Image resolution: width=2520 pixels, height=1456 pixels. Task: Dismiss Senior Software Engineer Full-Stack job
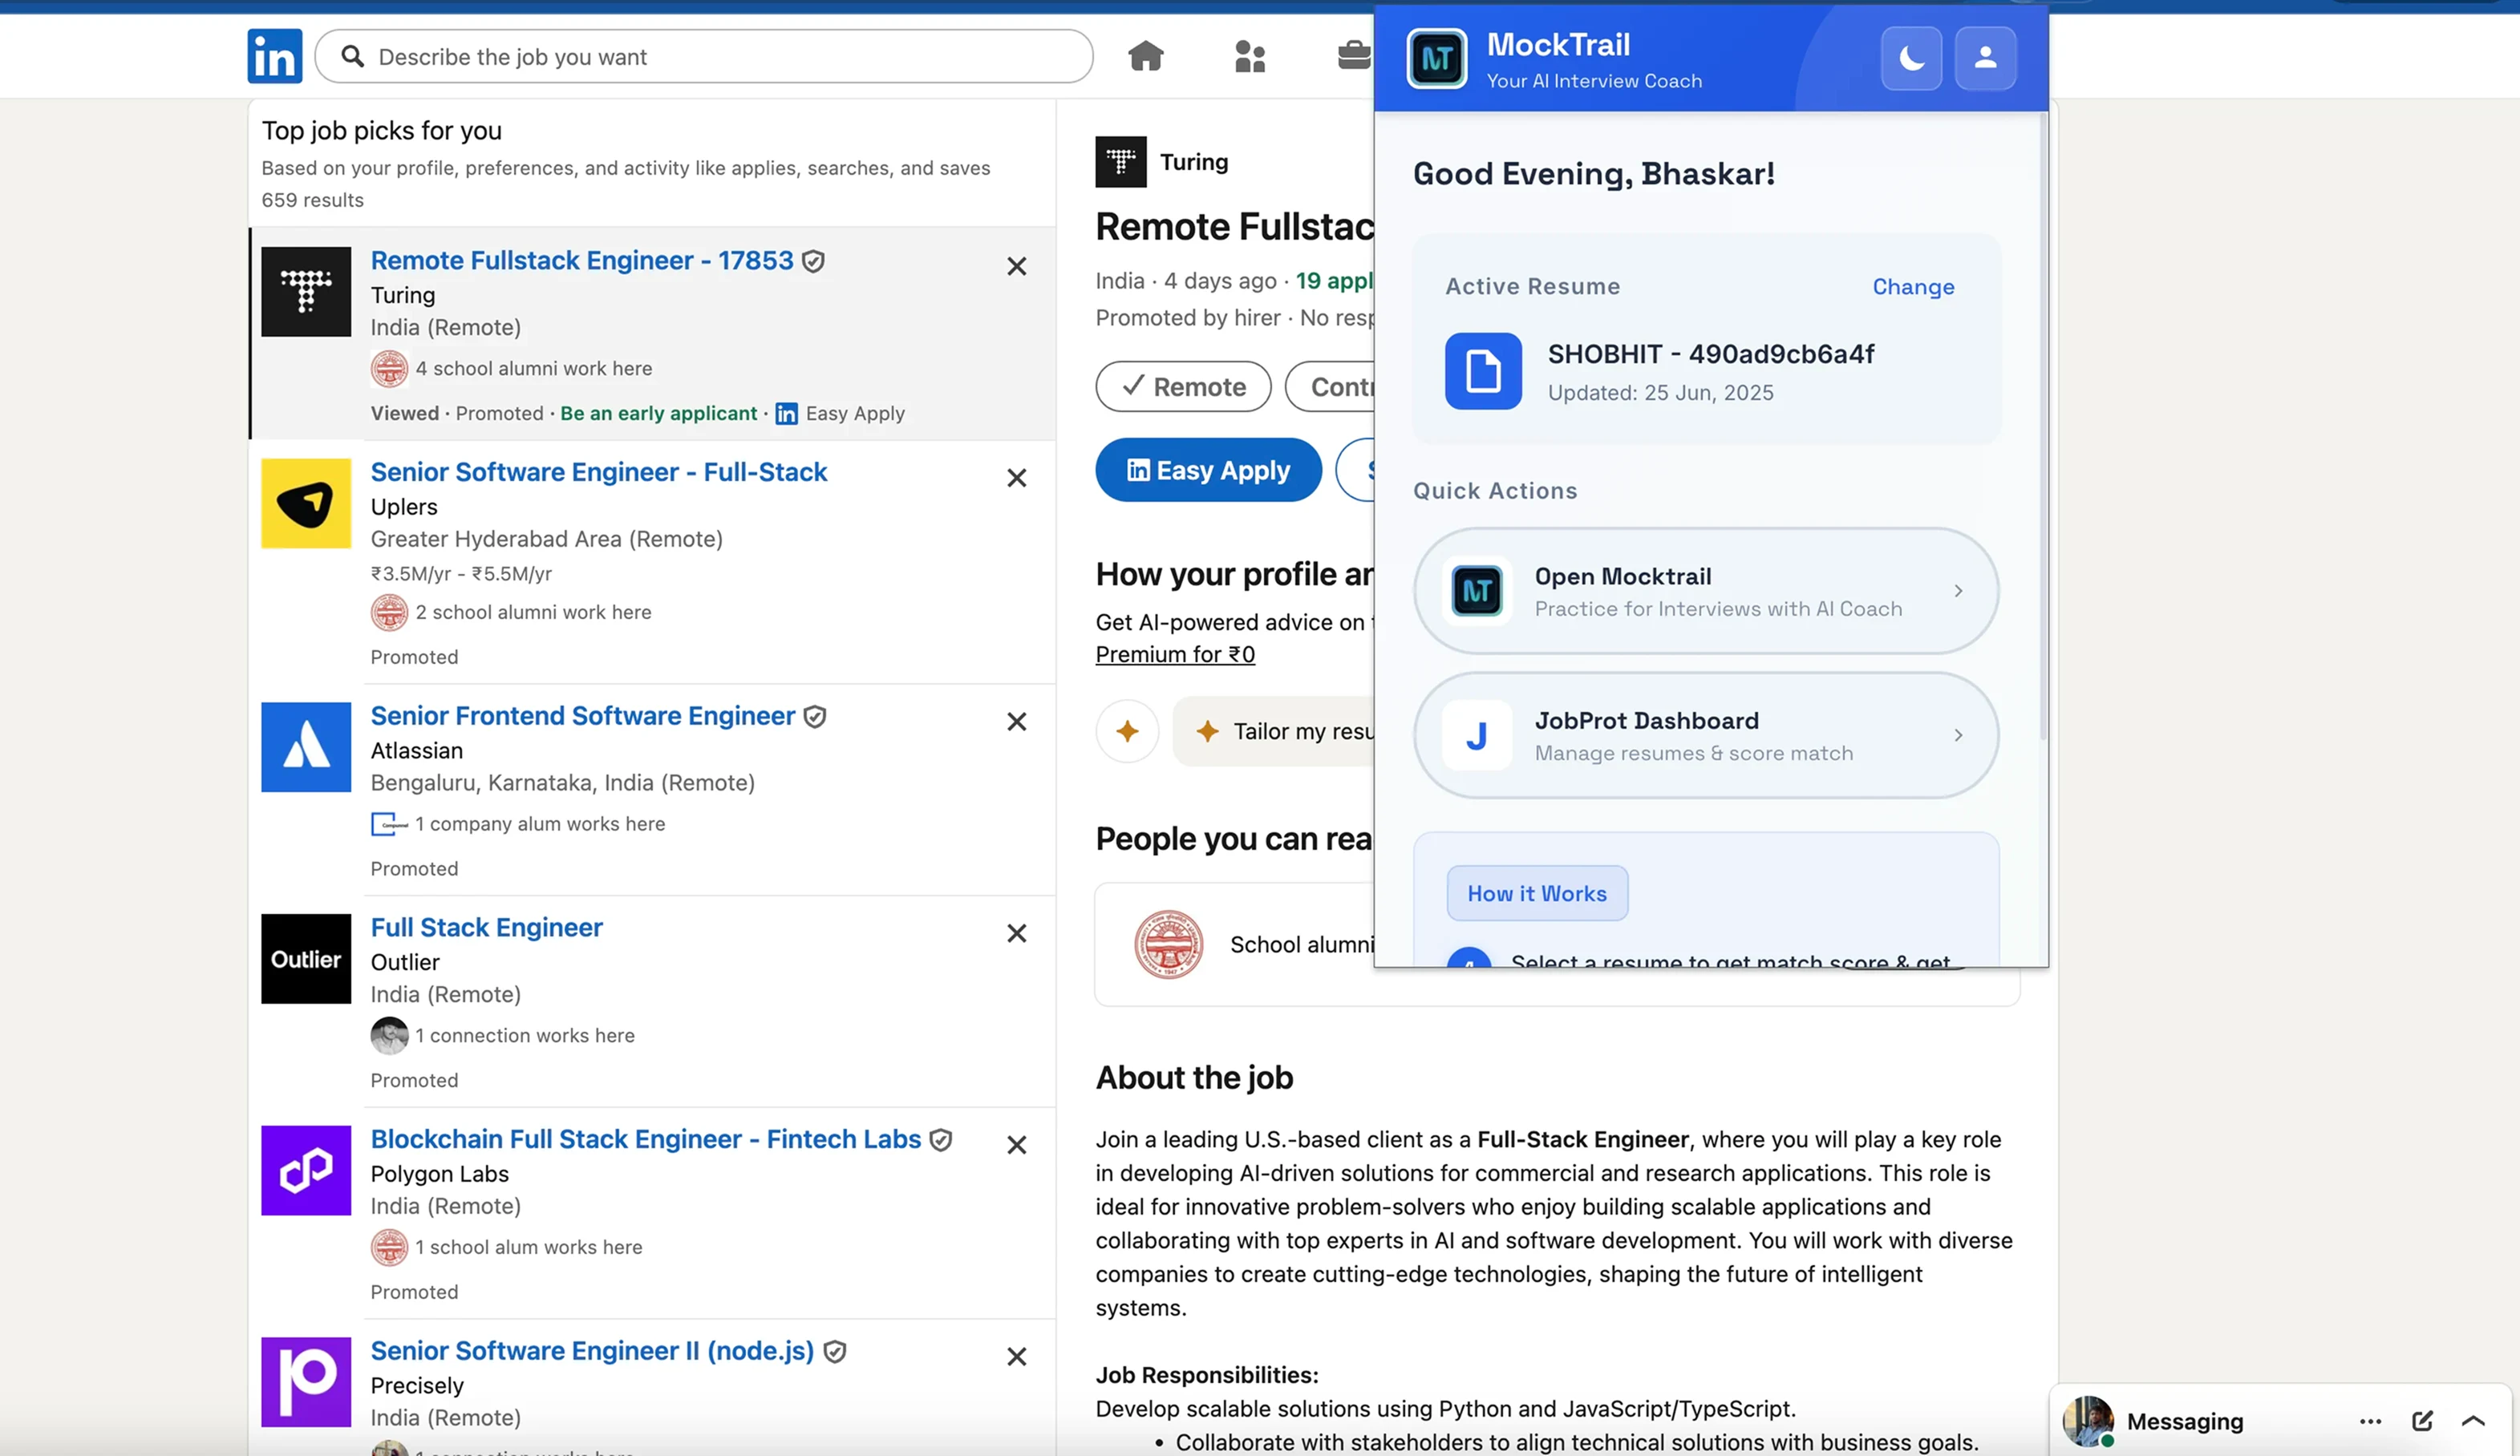(x=1016, y=478)
